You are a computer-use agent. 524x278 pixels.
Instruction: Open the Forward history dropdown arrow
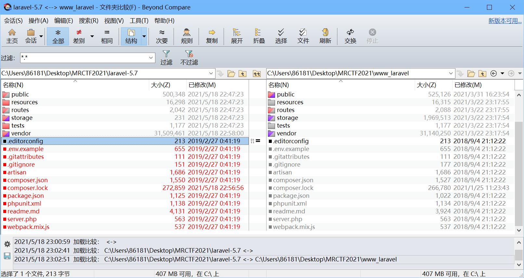[x=520, y=73]
